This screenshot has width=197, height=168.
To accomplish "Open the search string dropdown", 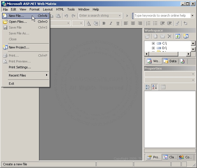I will [x=120, y=16].
